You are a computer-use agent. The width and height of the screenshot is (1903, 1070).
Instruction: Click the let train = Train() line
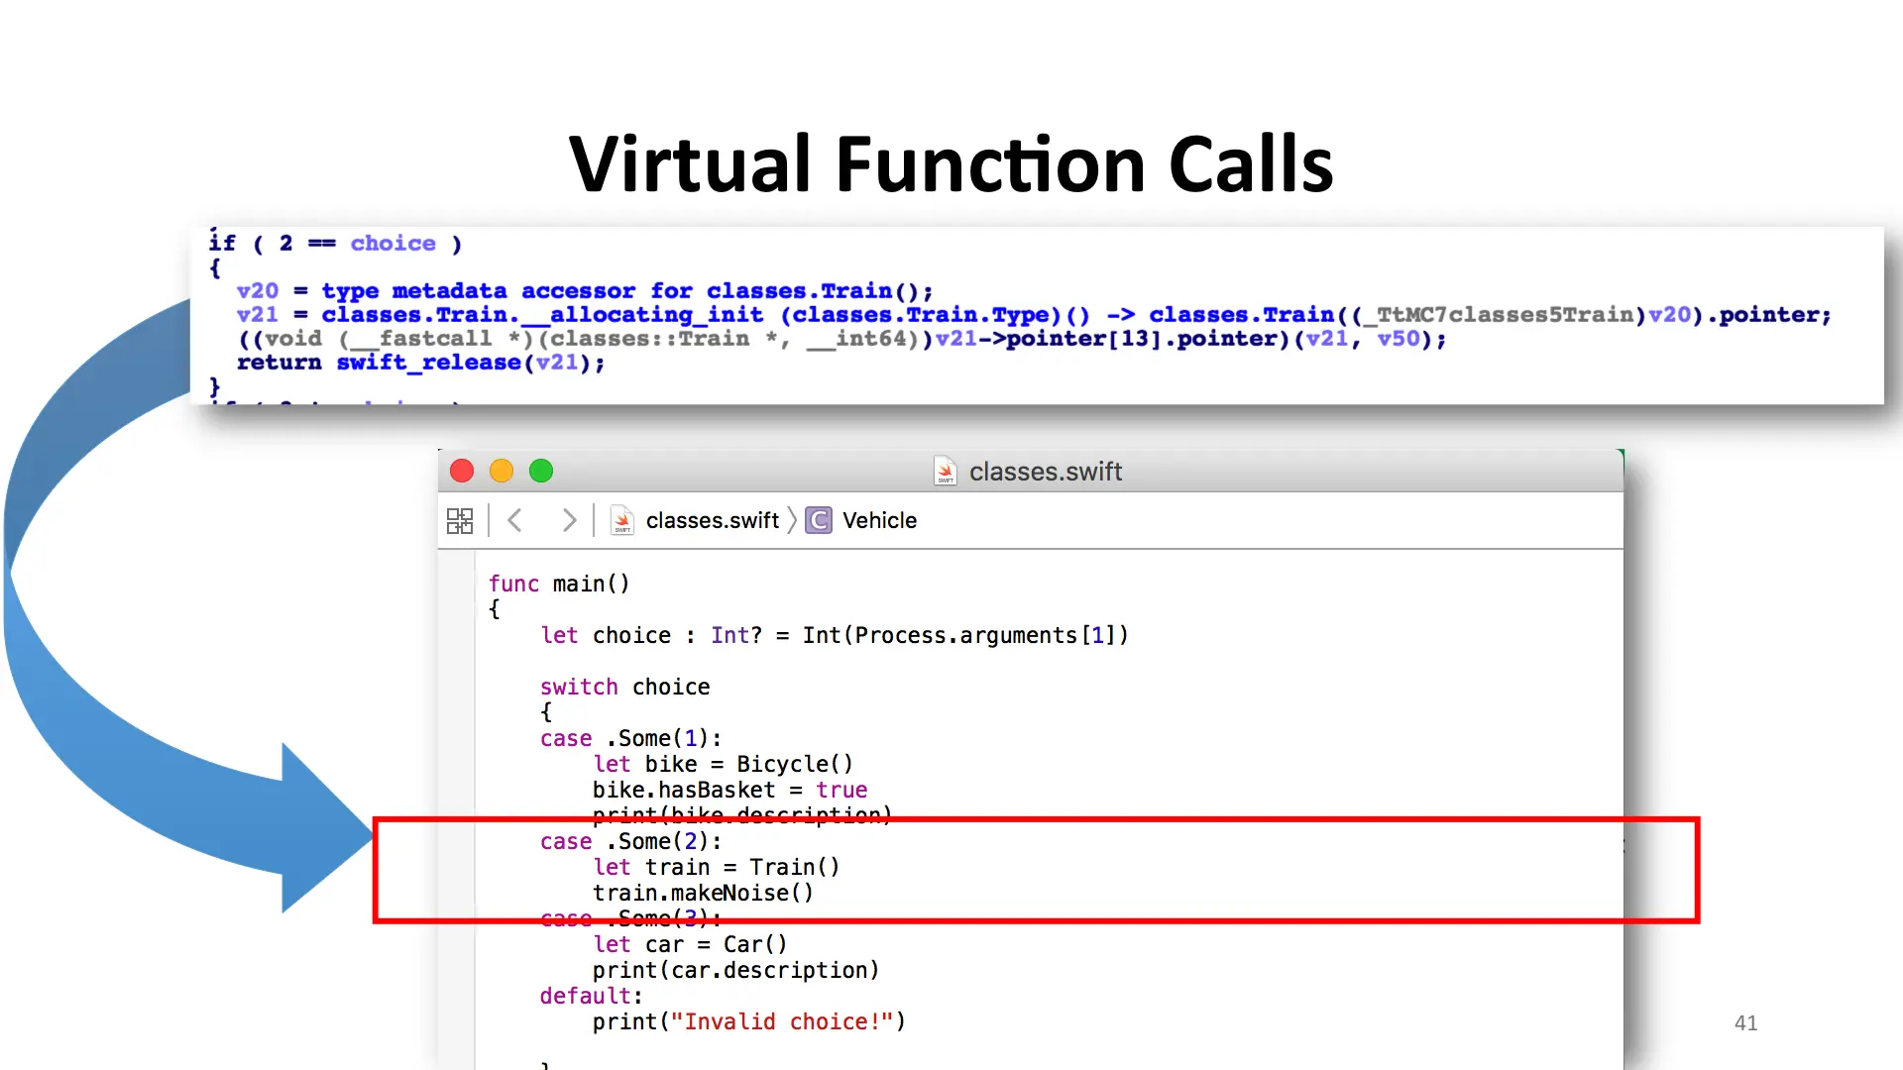(716, 868)
